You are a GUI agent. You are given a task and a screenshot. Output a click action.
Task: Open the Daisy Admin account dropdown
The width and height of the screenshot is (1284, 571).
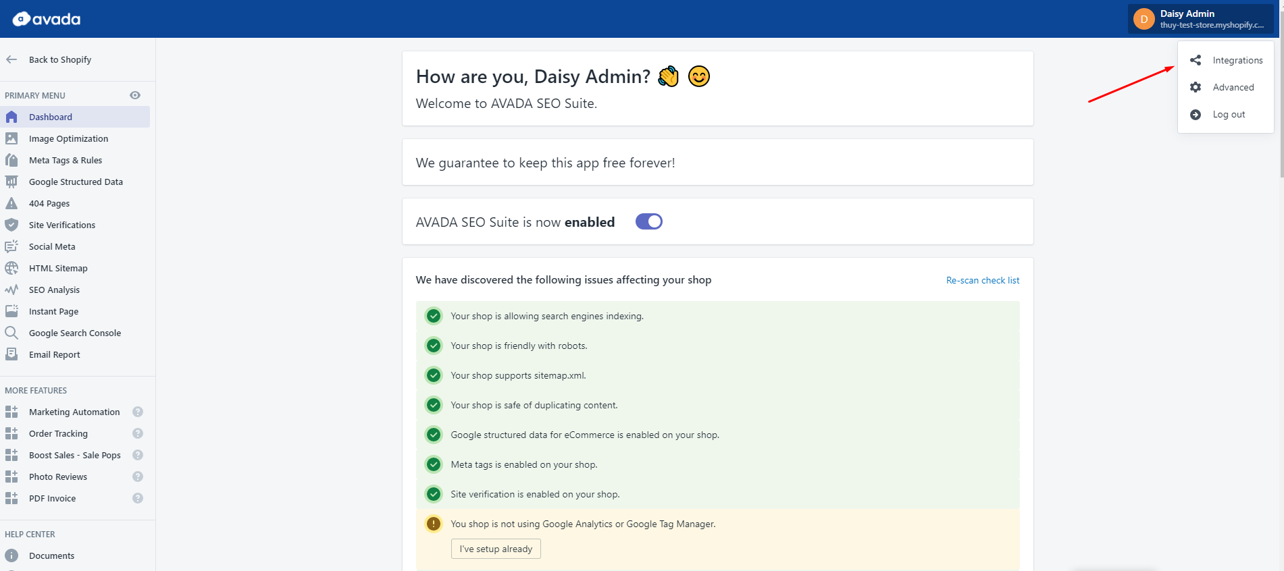(x=1201, y=19)
